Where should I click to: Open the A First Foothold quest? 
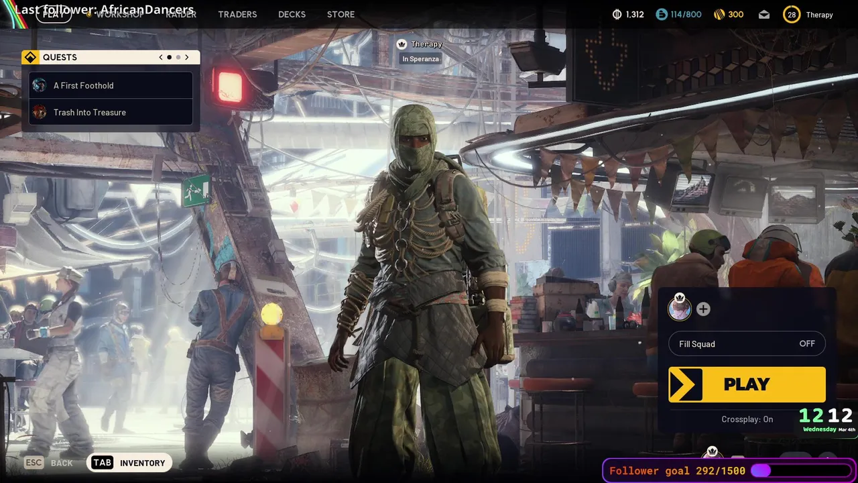point(111,85)
